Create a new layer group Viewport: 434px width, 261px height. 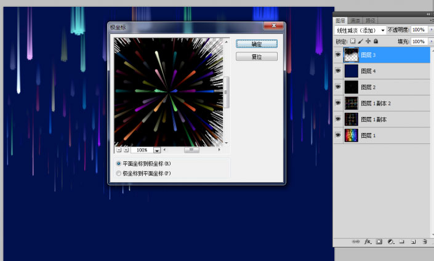pyautogui.click(x=402, y=242)
